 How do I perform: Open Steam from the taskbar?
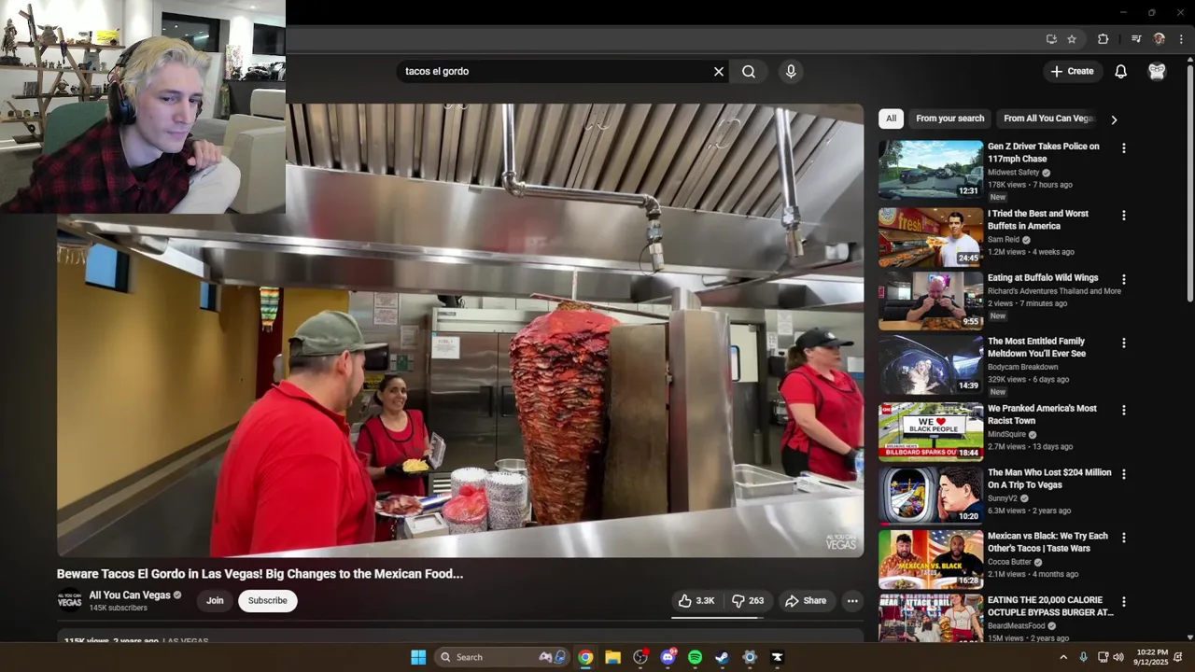(722, 657)
